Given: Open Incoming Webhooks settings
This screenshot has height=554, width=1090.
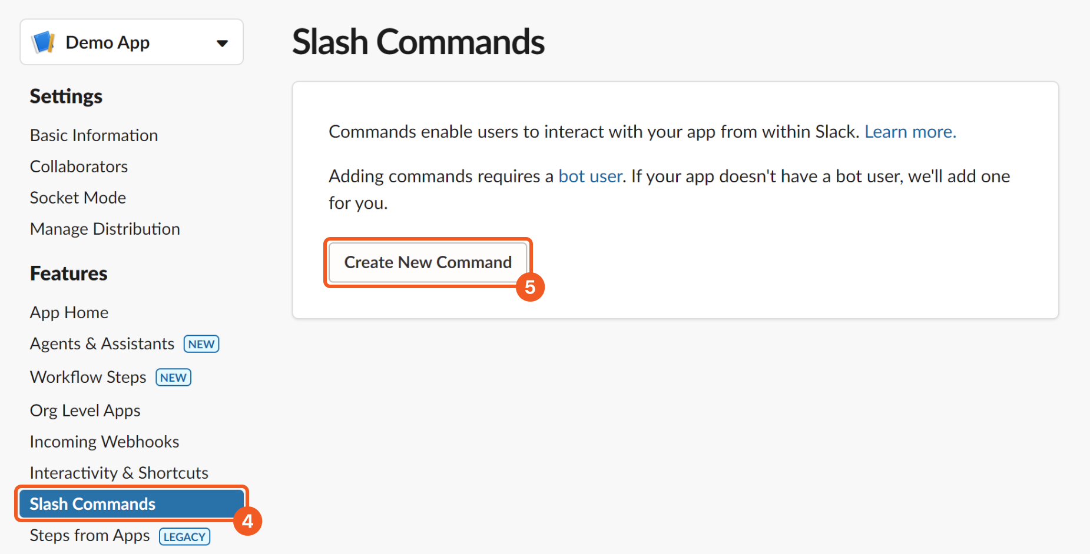Looking at the screenshot, I should coord(104,442).
